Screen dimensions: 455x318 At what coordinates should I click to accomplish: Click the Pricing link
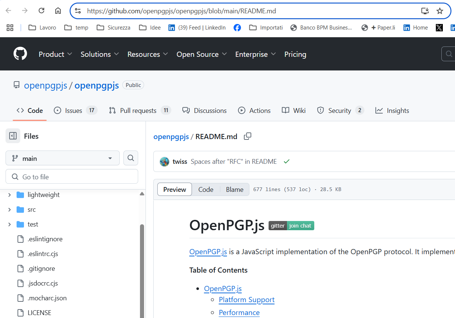click(x=295, y=54)
